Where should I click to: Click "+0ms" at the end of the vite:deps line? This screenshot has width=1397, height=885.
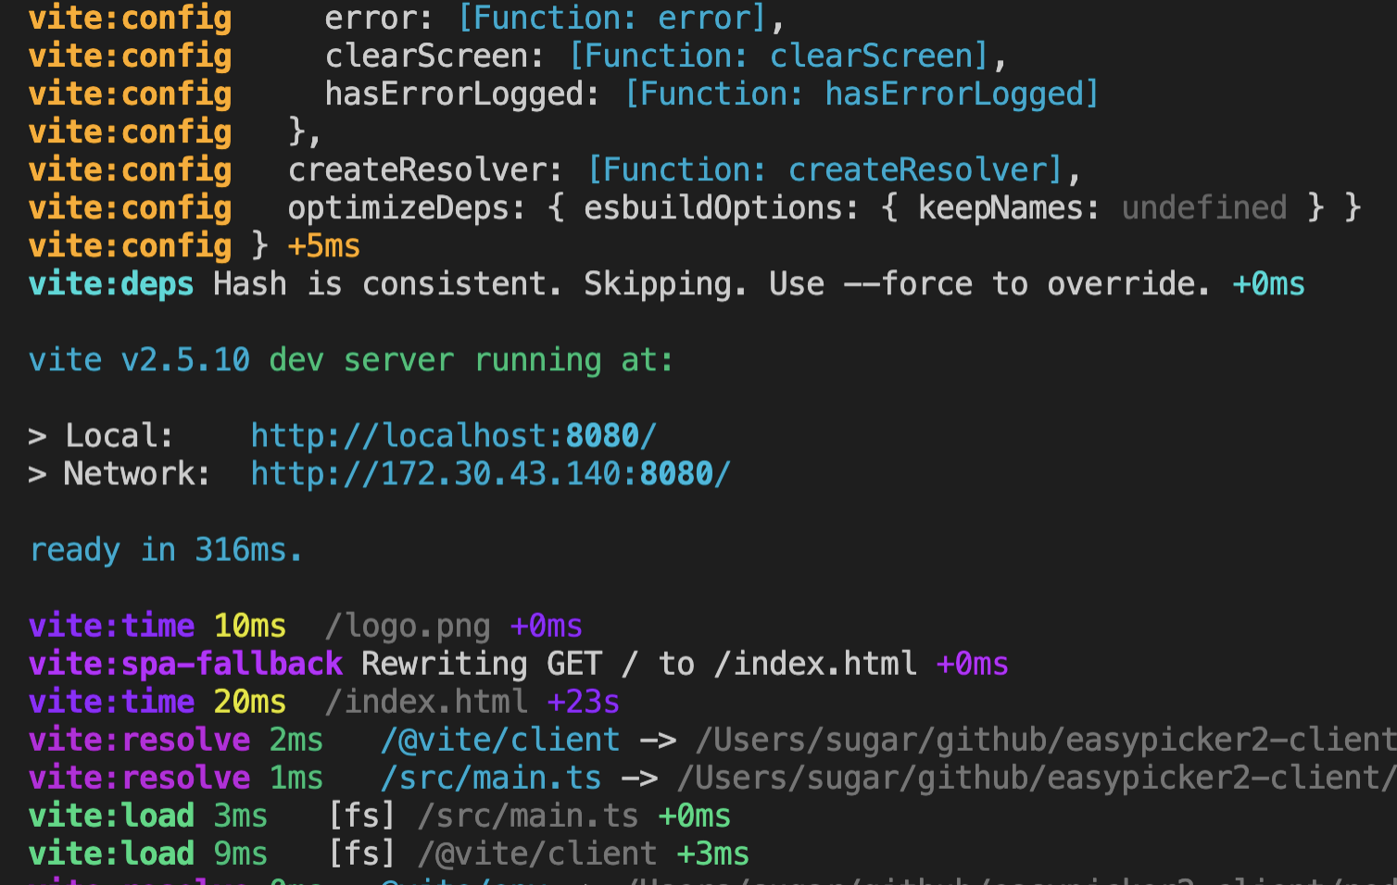coord(1269,284)
